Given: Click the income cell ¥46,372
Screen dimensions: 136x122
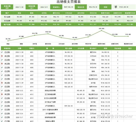Looking at the screenshot, I should 56,17.
